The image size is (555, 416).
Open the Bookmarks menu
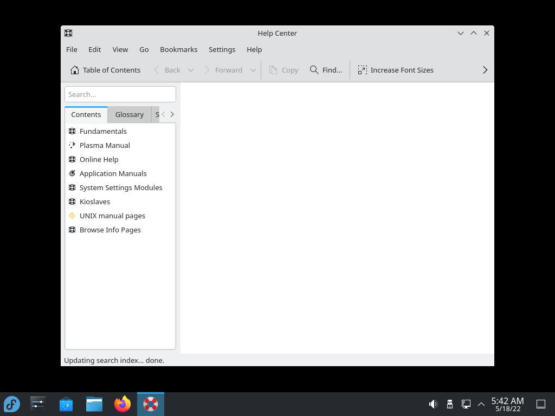click(178, 49)
